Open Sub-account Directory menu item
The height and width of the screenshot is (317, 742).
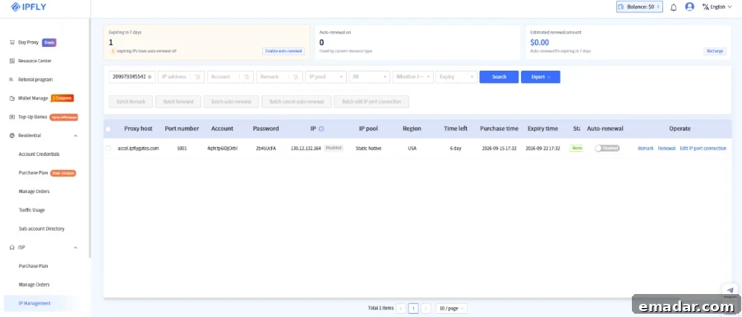[42, 229]
